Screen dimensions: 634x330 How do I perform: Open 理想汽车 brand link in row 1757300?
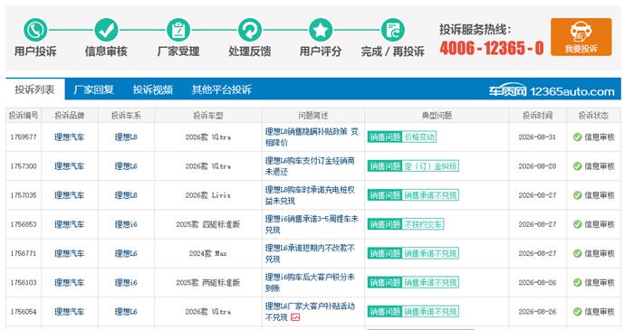[x=69, y=166]
